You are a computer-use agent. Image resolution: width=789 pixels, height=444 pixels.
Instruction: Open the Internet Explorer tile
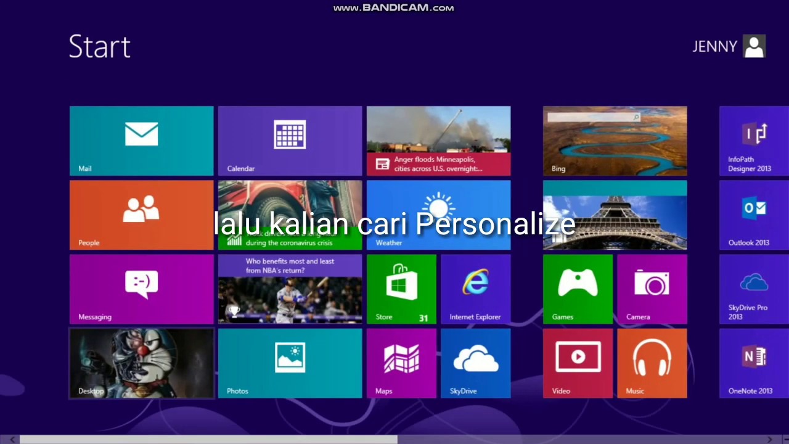475,289
